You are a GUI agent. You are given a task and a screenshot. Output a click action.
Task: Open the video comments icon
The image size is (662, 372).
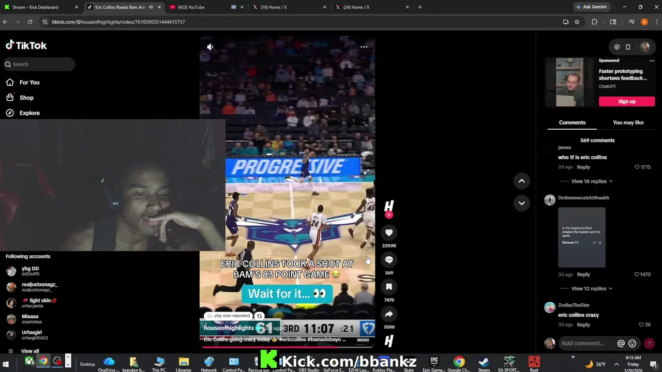click(x=389, y=260)
